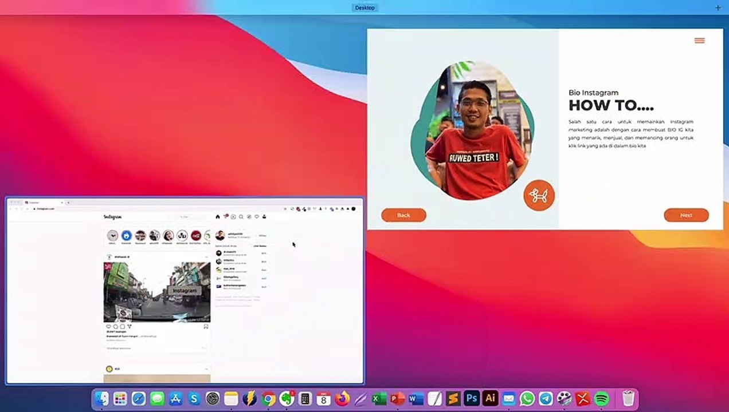
Task: Like the Instagram post with heart icon
Action: point(108,327)
